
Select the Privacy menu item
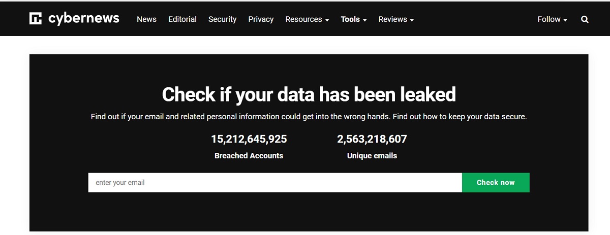click(261, 19)
